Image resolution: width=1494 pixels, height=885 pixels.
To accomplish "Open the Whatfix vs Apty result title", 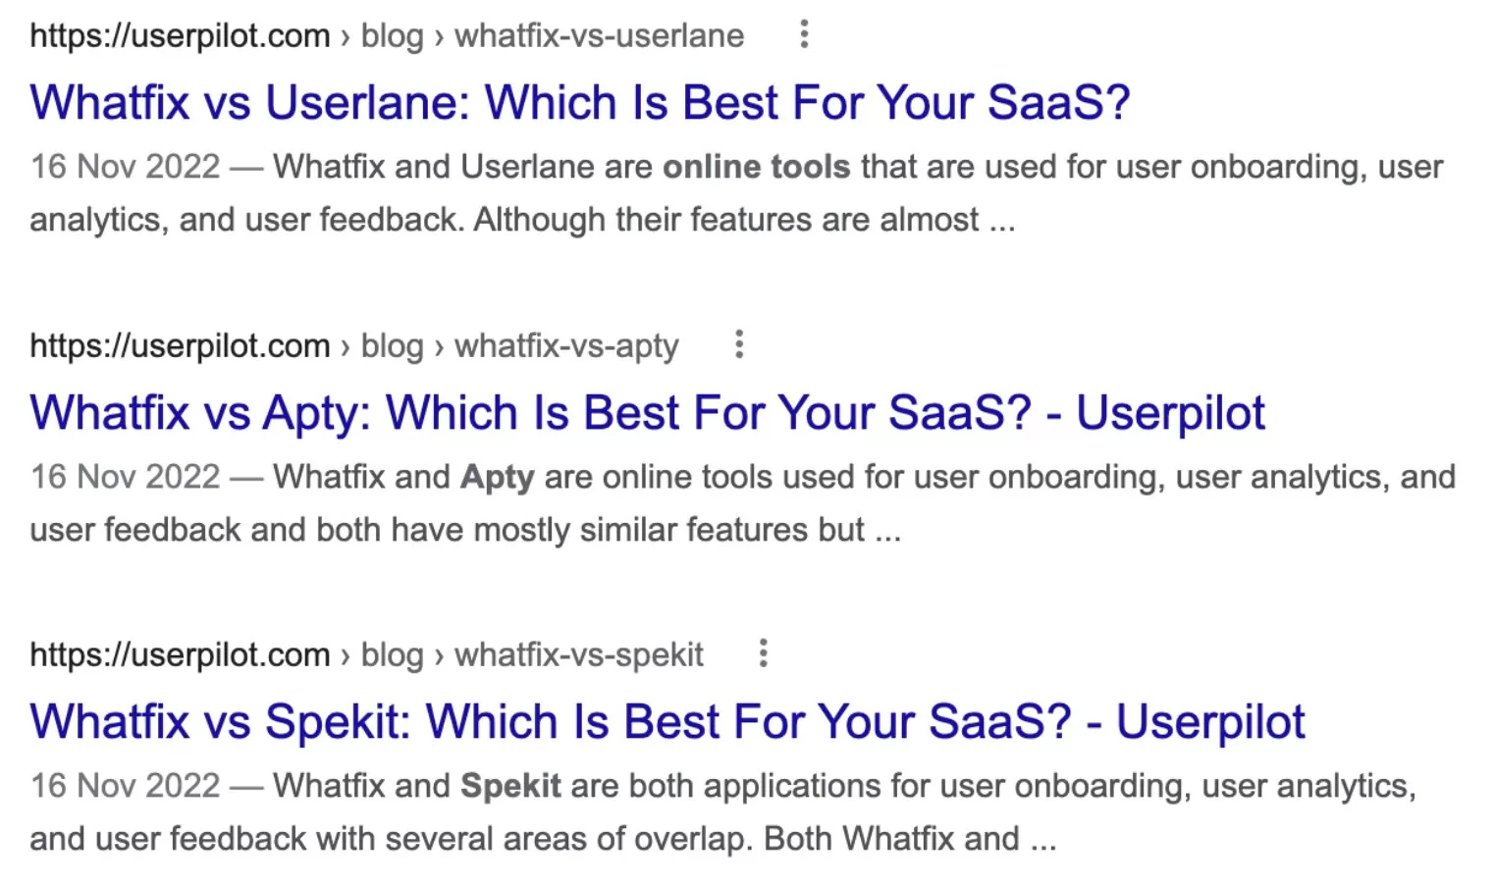I will tap(647, 413).
